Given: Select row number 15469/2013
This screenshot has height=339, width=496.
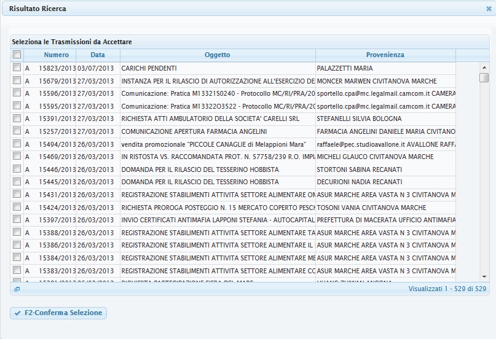Looking at the screenshot, I should pyautogui.click(x=57, y=157).
